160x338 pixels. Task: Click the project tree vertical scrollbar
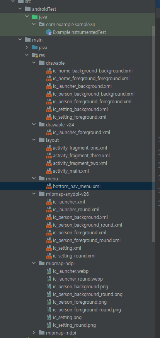[x=153, y=134]
